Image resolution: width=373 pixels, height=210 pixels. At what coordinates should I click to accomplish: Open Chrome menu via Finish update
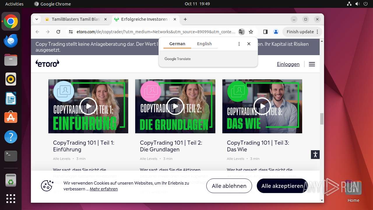coord(302,32)
